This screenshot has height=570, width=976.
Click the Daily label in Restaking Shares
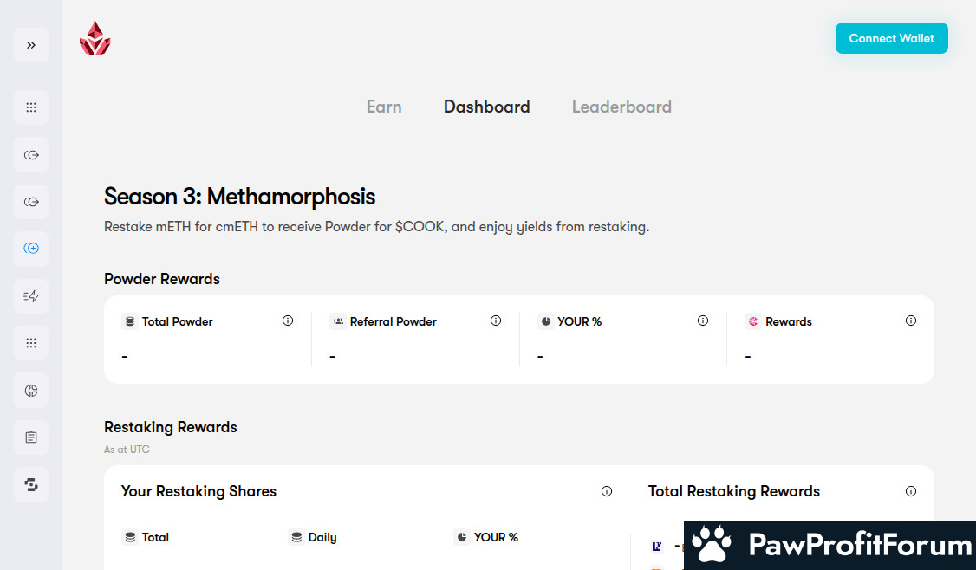pos(322,537)
